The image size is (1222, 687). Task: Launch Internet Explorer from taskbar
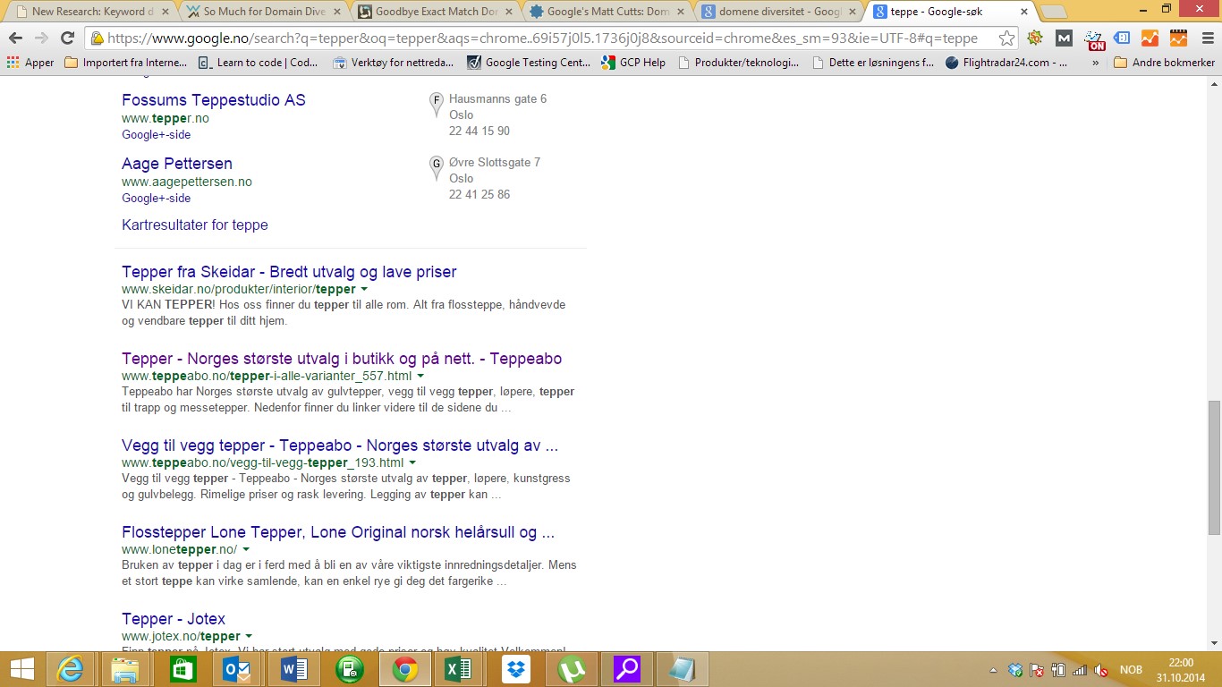[x=71, y=669]
